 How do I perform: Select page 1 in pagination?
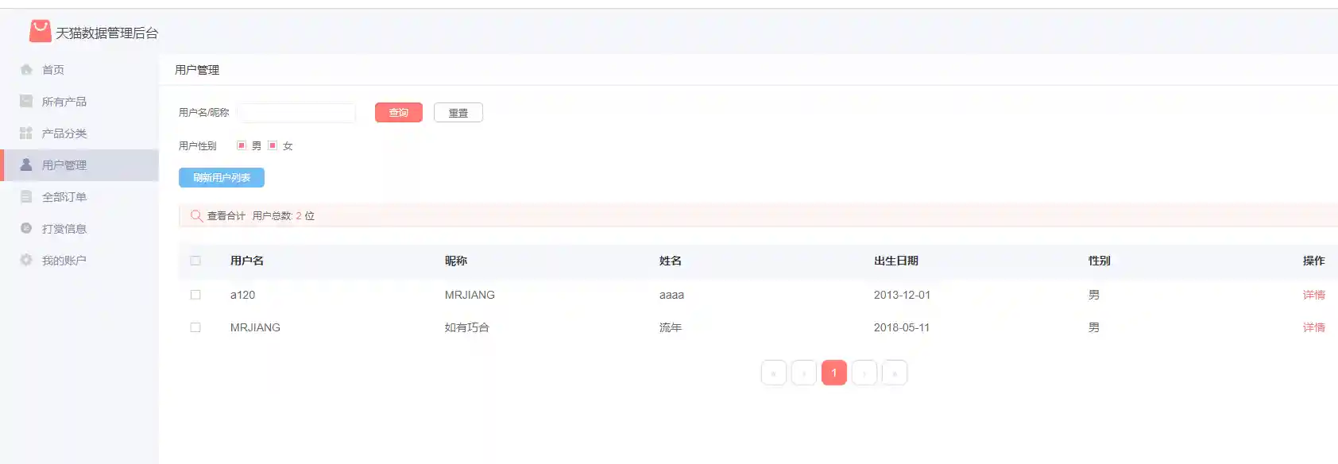tap(834, 373)
